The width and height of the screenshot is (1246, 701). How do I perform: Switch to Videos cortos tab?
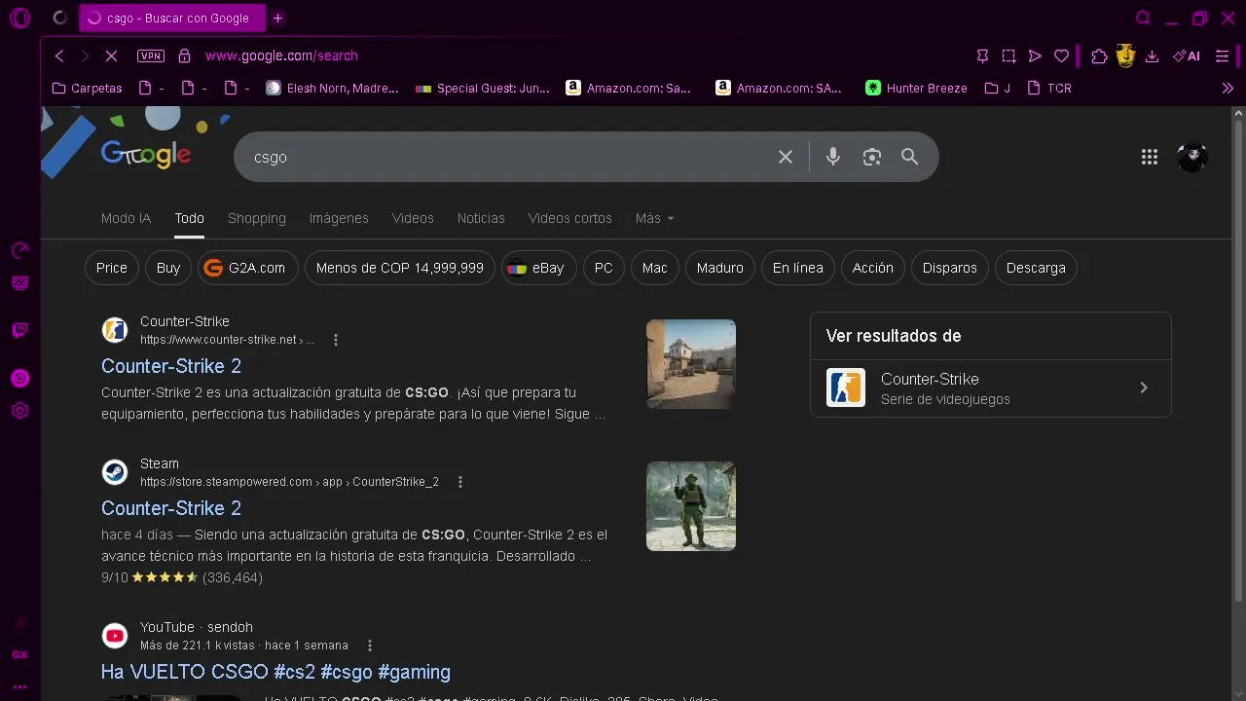pos(570,218)
